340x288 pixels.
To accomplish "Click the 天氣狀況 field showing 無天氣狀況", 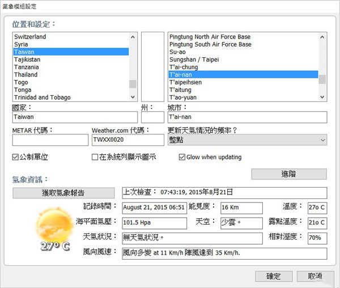I will (x=192, y=238).
